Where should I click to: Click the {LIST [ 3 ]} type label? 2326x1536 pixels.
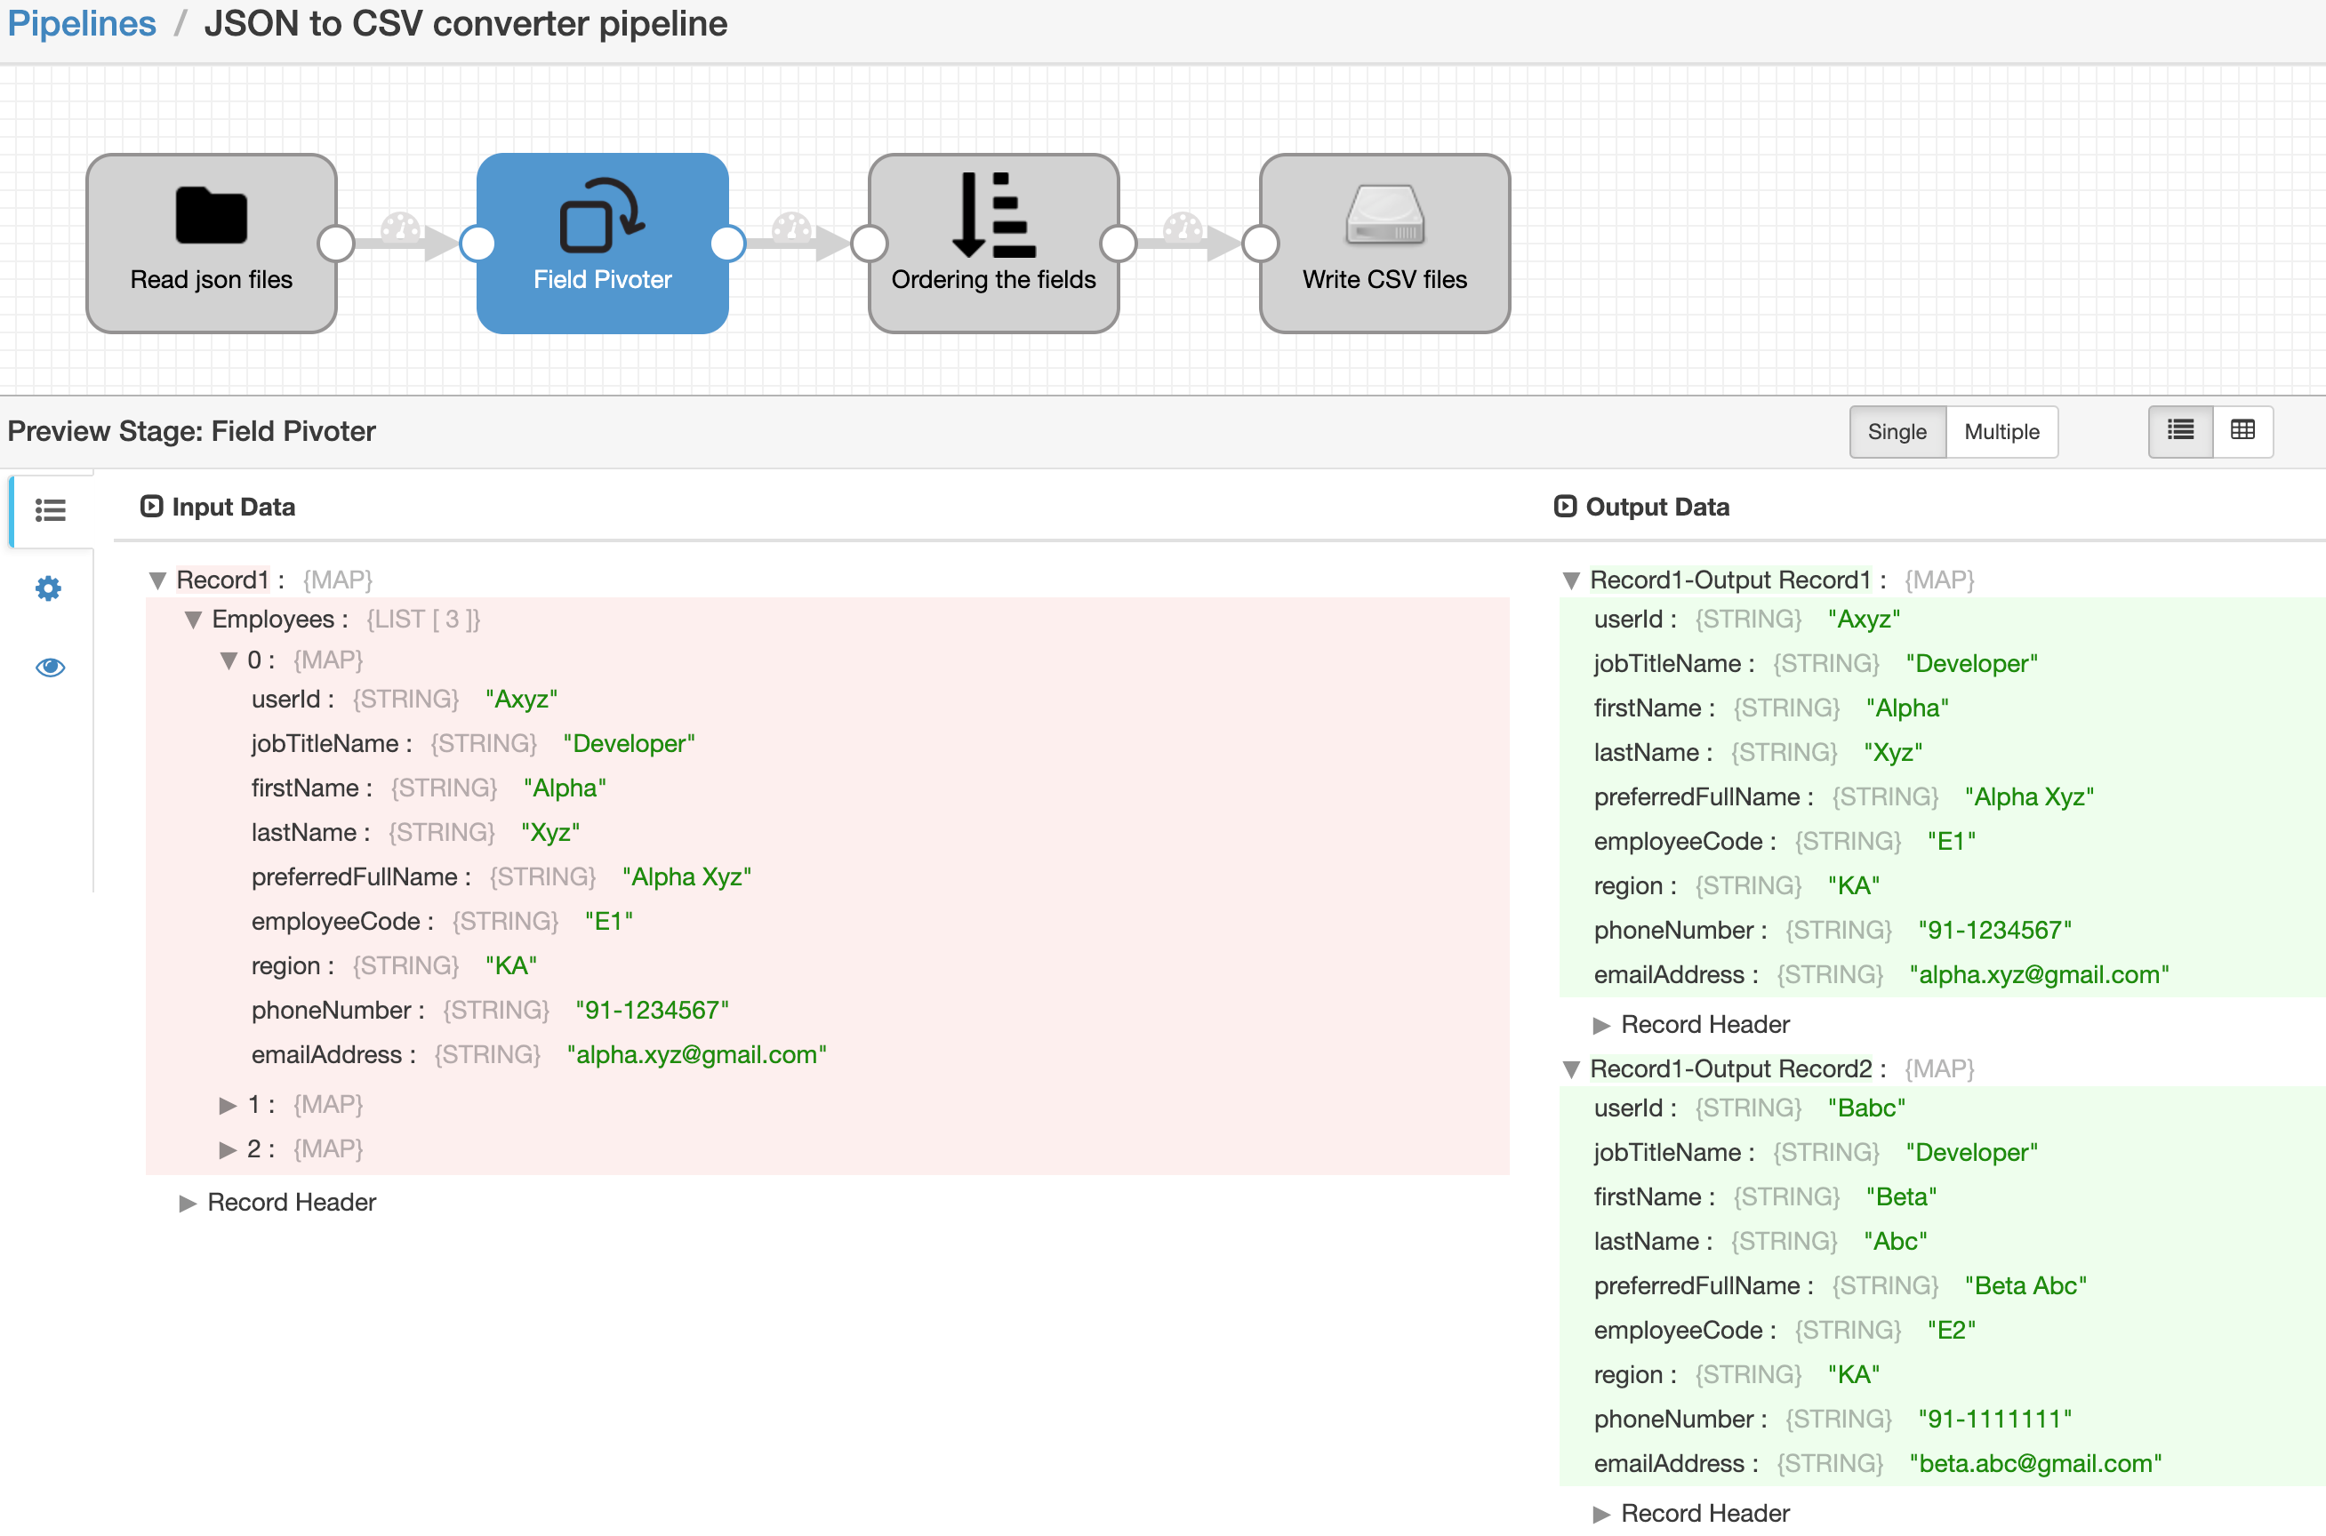[x=422, y=619]
